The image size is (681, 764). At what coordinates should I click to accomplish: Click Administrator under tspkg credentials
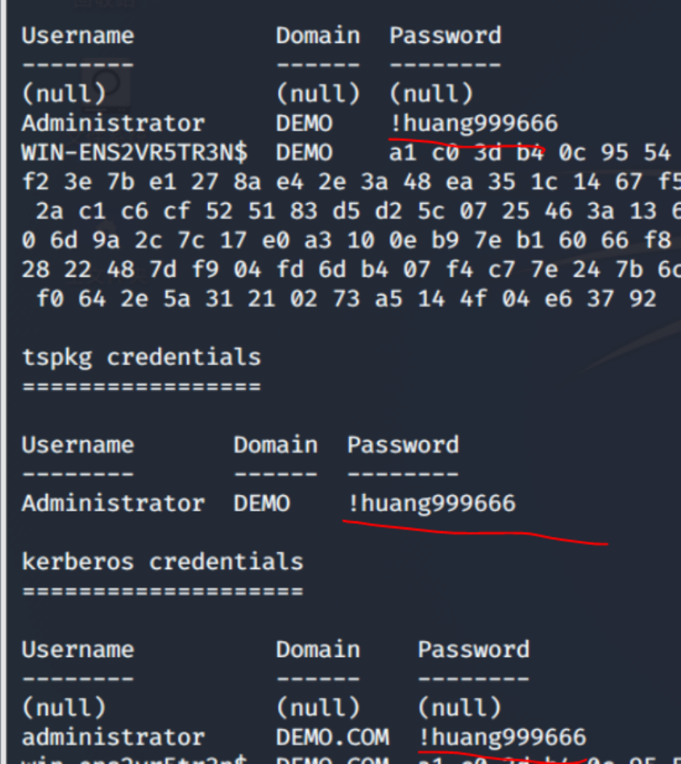113,504
